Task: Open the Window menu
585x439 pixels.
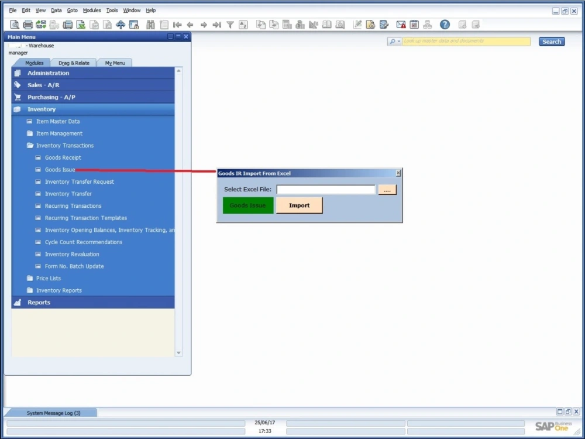Action: tap(132, 11)
